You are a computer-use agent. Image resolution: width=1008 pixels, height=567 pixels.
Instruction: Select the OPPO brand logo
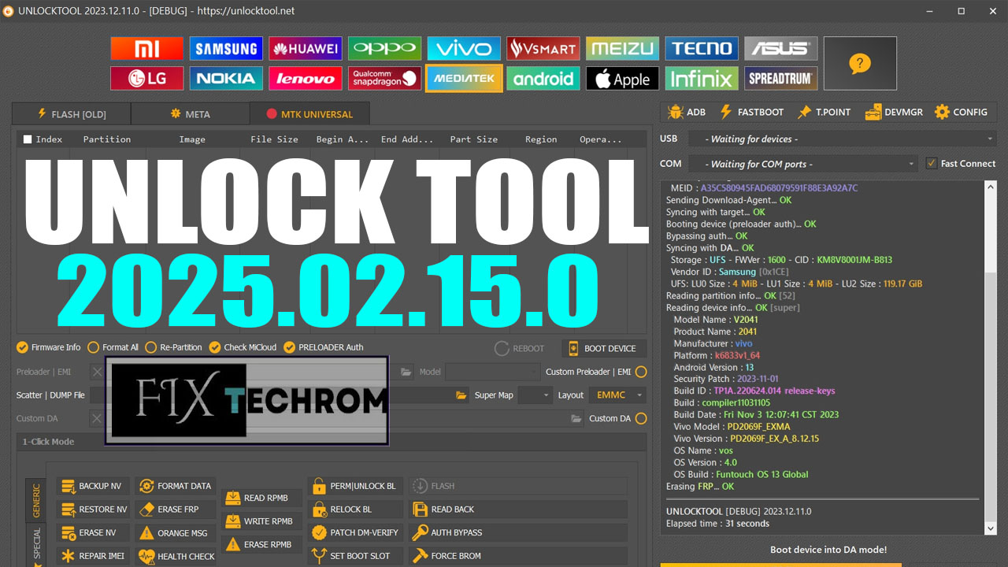coord(385,49)
